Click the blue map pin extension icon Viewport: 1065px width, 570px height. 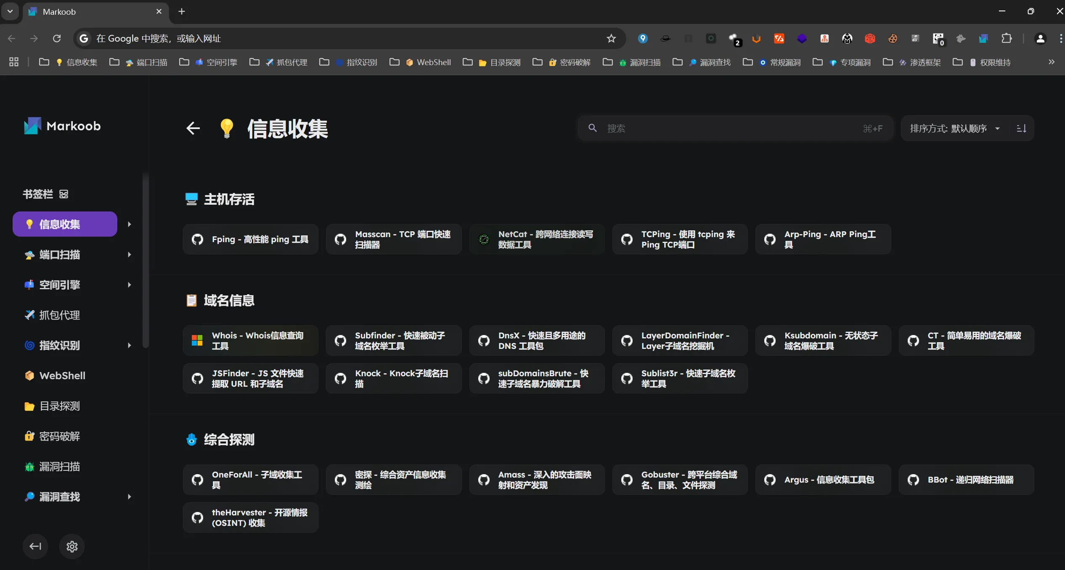pyautogui.click(x=643, y=39)
